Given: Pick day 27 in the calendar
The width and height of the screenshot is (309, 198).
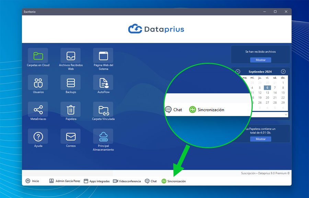Looking at the screenshot, I should pos(267,103).
